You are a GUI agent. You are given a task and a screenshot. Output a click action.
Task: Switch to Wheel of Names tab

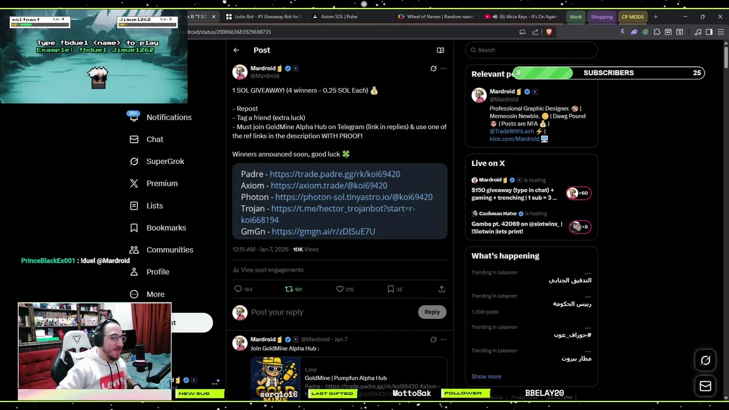point(436,17)
